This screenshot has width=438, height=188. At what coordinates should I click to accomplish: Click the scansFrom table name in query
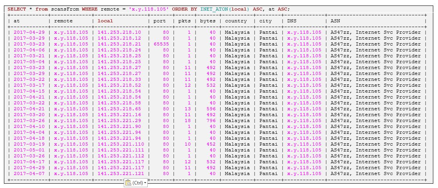tap(65, 9)
